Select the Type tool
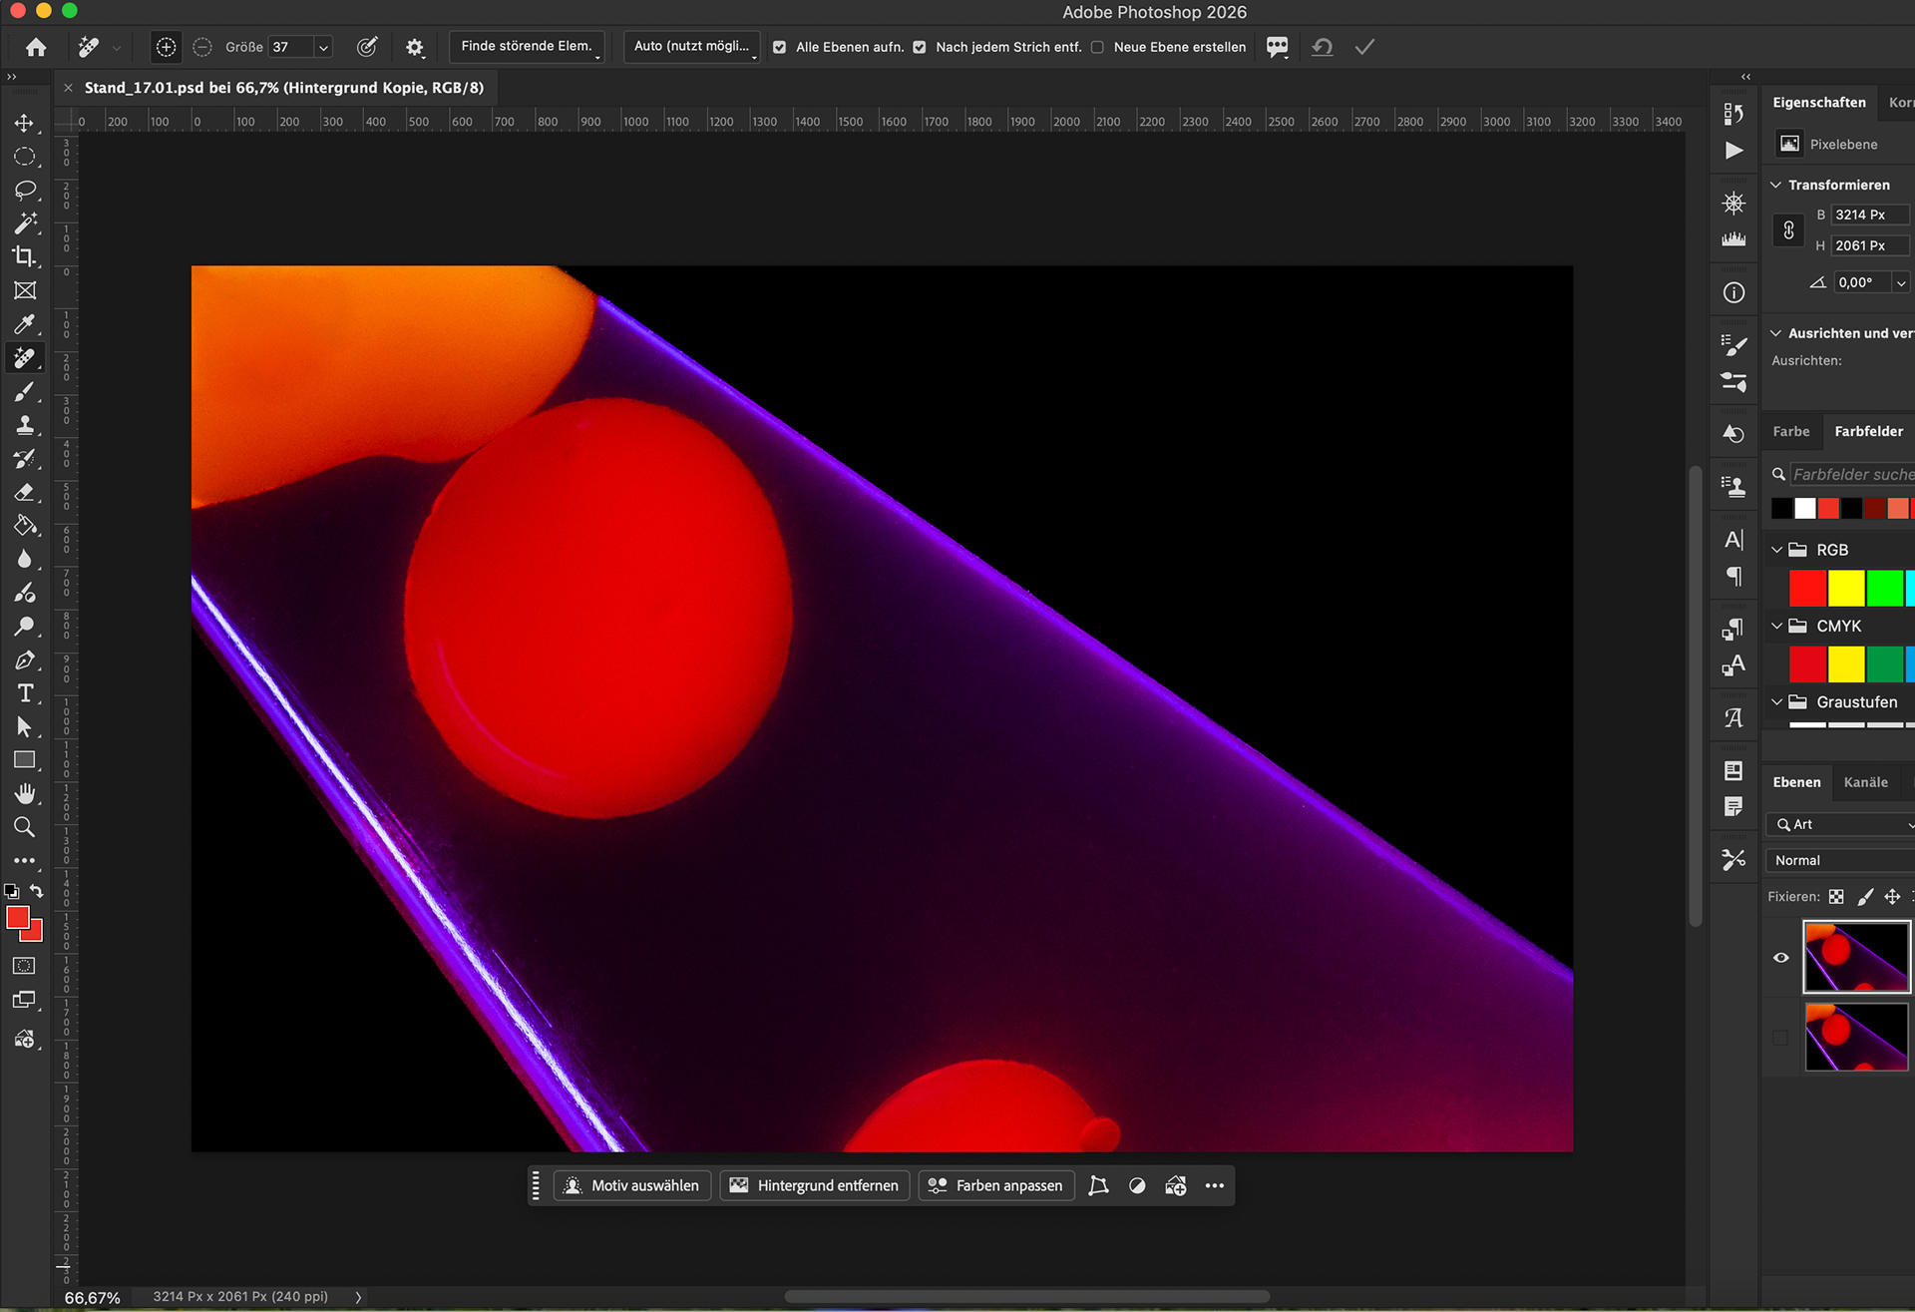This screenshot has height=1312, width=1915. click(24, 693)
